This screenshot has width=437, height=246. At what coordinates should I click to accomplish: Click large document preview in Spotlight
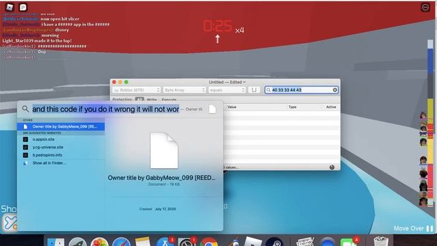click(164, 150)
